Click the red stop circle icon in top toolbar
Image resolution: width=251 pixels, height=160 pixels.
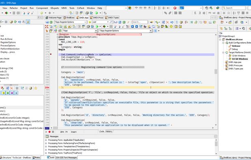pos(175,8)
